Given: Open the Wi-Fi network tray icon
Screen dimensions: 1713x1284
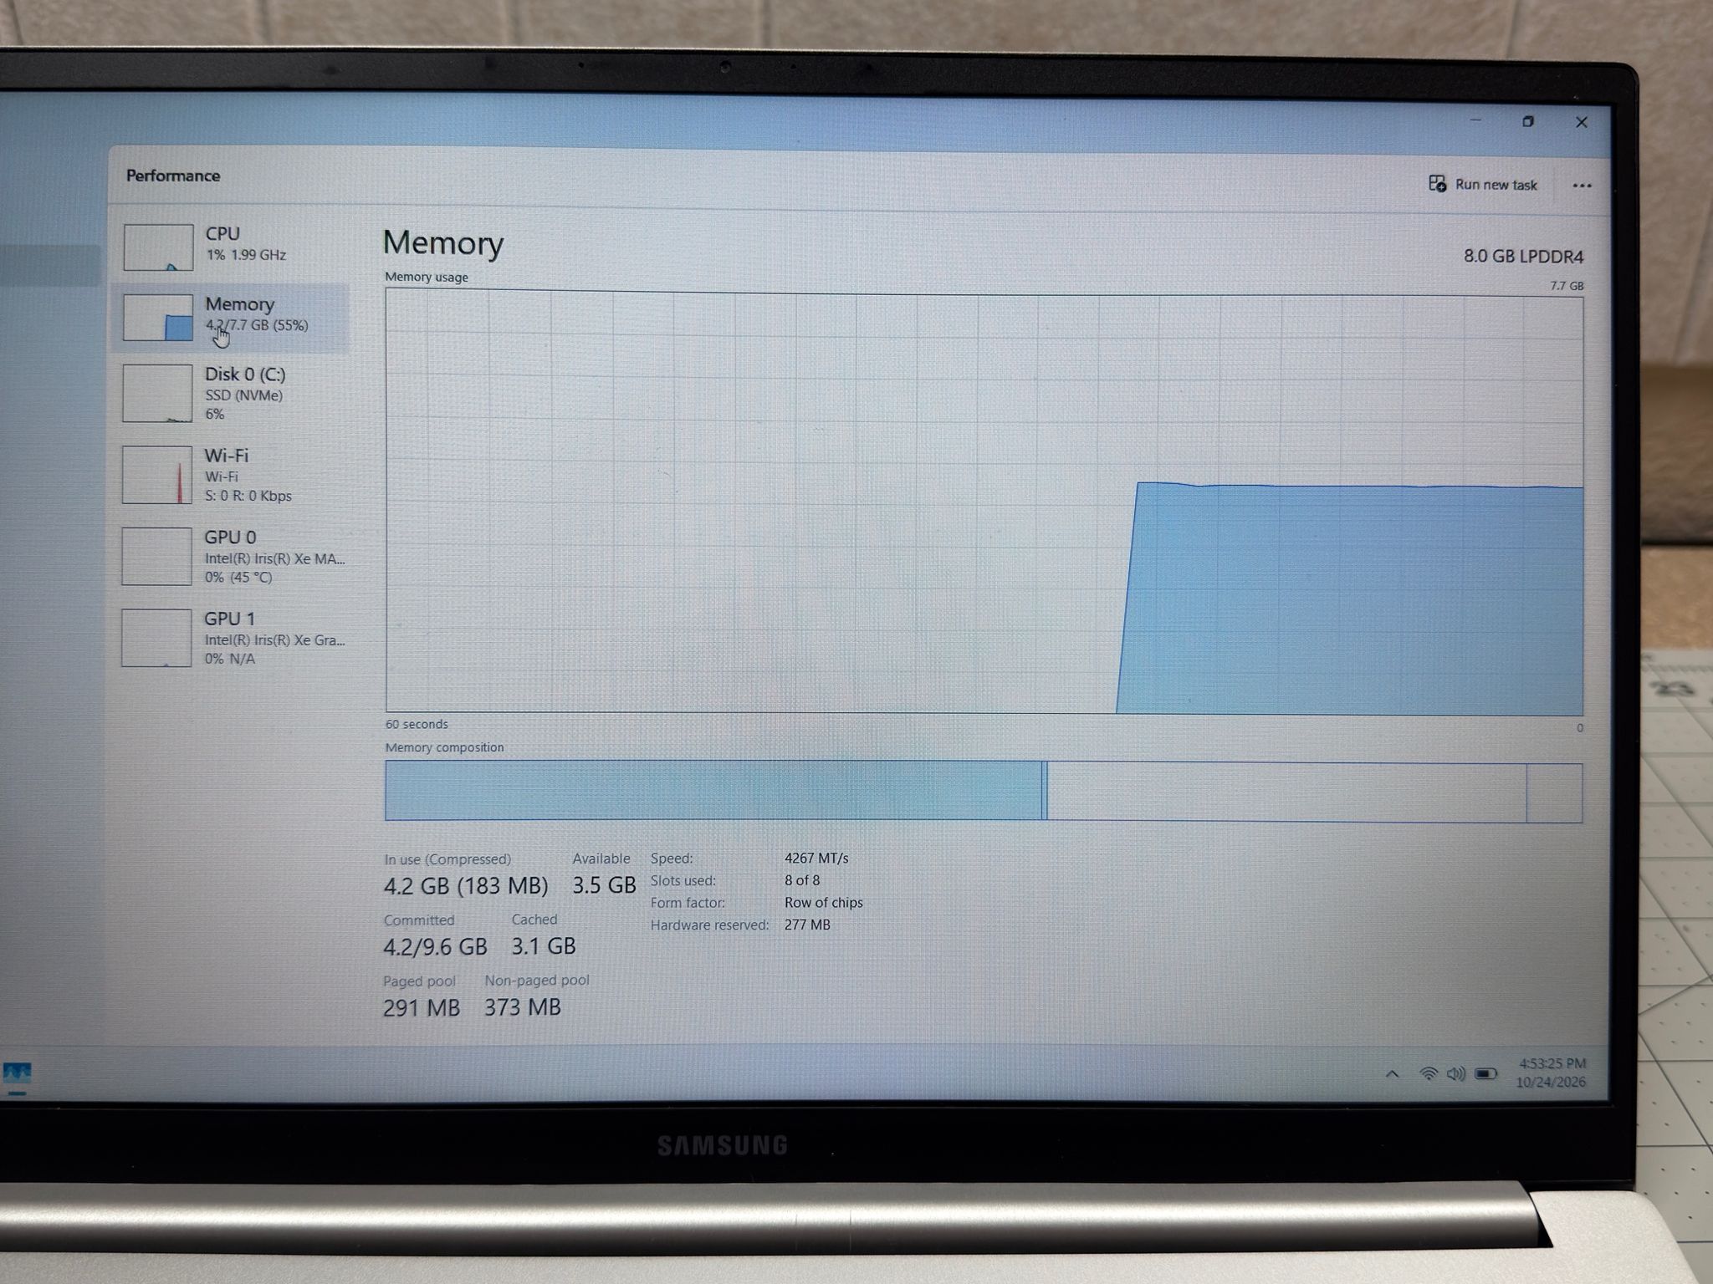Looking at the screenshot, I should coord(1429,1074).
